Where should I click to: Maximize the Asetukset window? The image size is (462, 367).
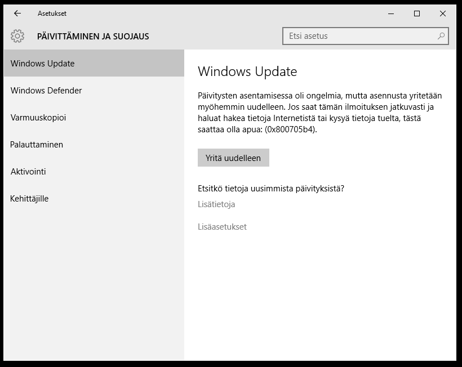(416, 14)
